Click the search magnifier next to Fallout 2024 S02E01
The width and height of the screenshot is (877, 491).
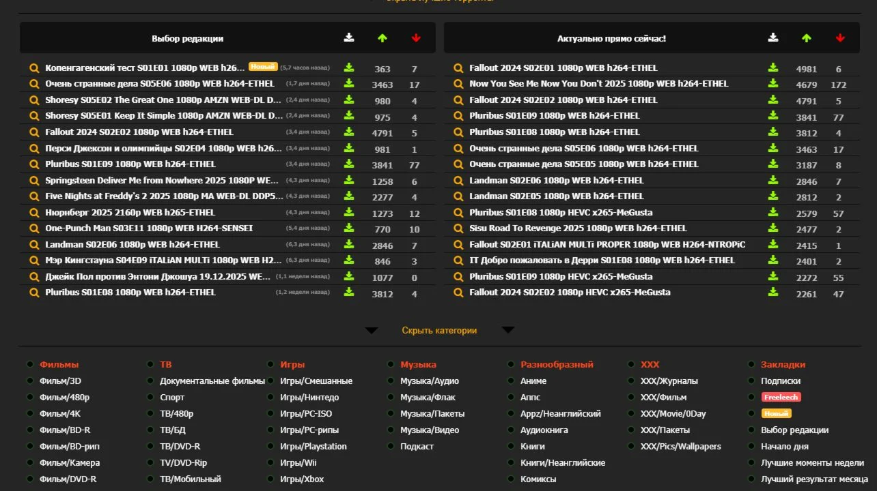458,68
